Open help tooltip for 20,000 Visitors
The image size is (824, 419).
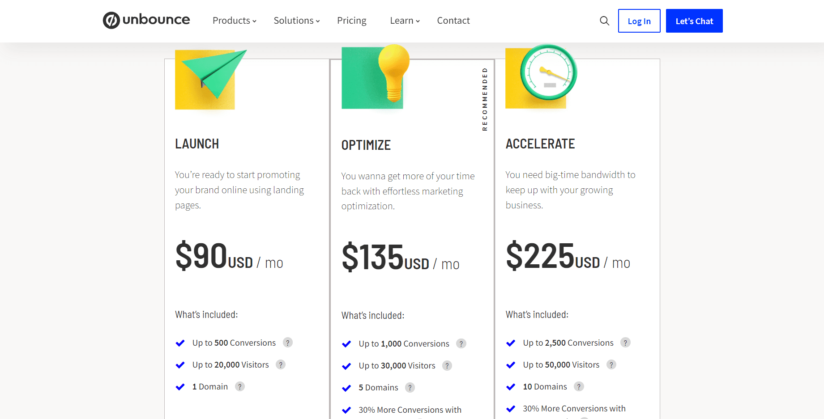pyautogui.click(x=281, y=364)
